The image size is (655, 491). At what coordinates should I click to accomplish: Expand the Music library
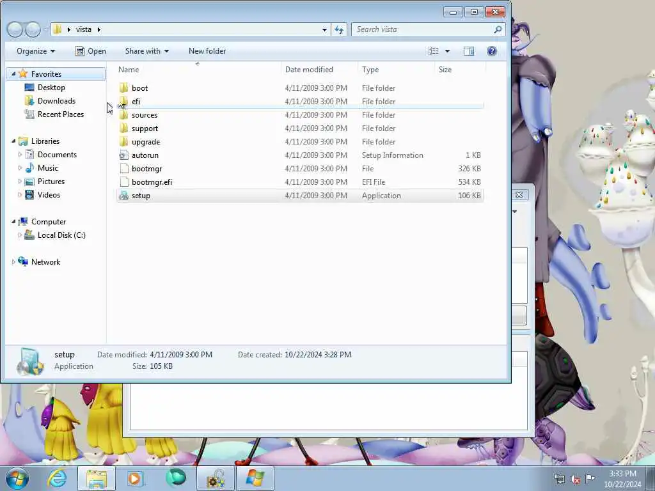(x=20, y=168)
